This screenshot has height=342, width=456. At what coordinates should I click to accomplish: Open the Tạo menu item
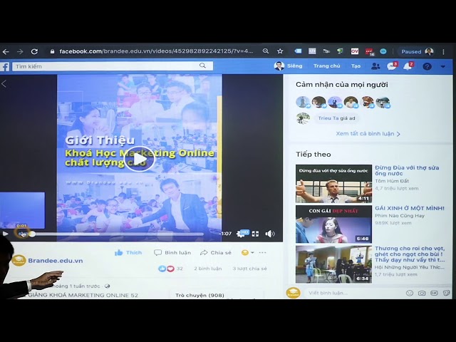[356, 66]
